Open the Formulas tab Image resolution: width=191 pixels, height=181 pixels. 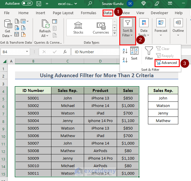point(88,13)
